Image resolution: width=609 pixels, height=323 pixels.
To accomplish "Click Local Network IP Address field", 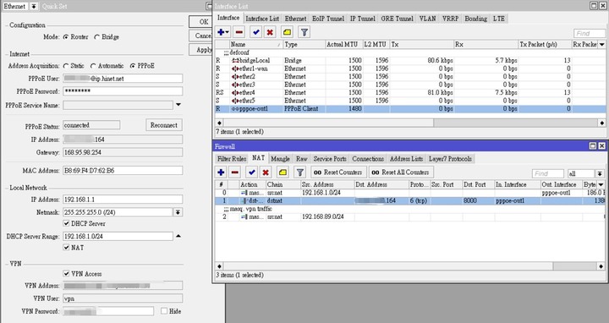I will 123,200.
